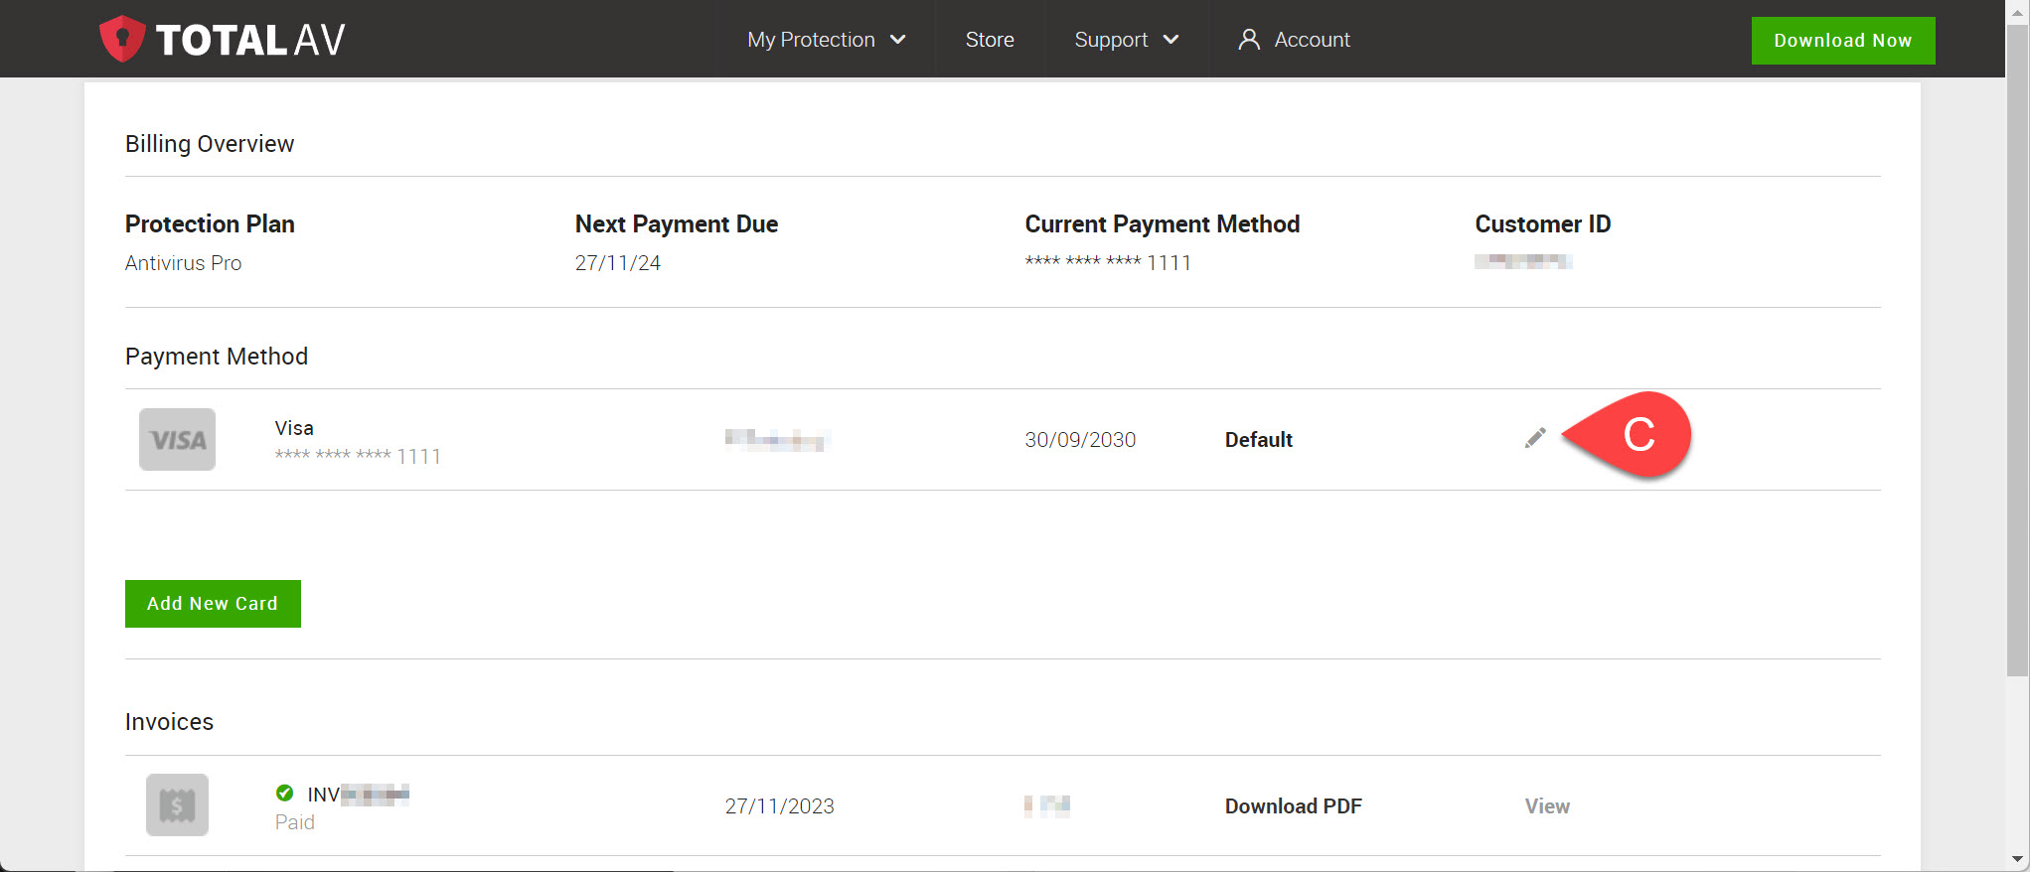Click the Protection Plan label

tap(210, 224)
